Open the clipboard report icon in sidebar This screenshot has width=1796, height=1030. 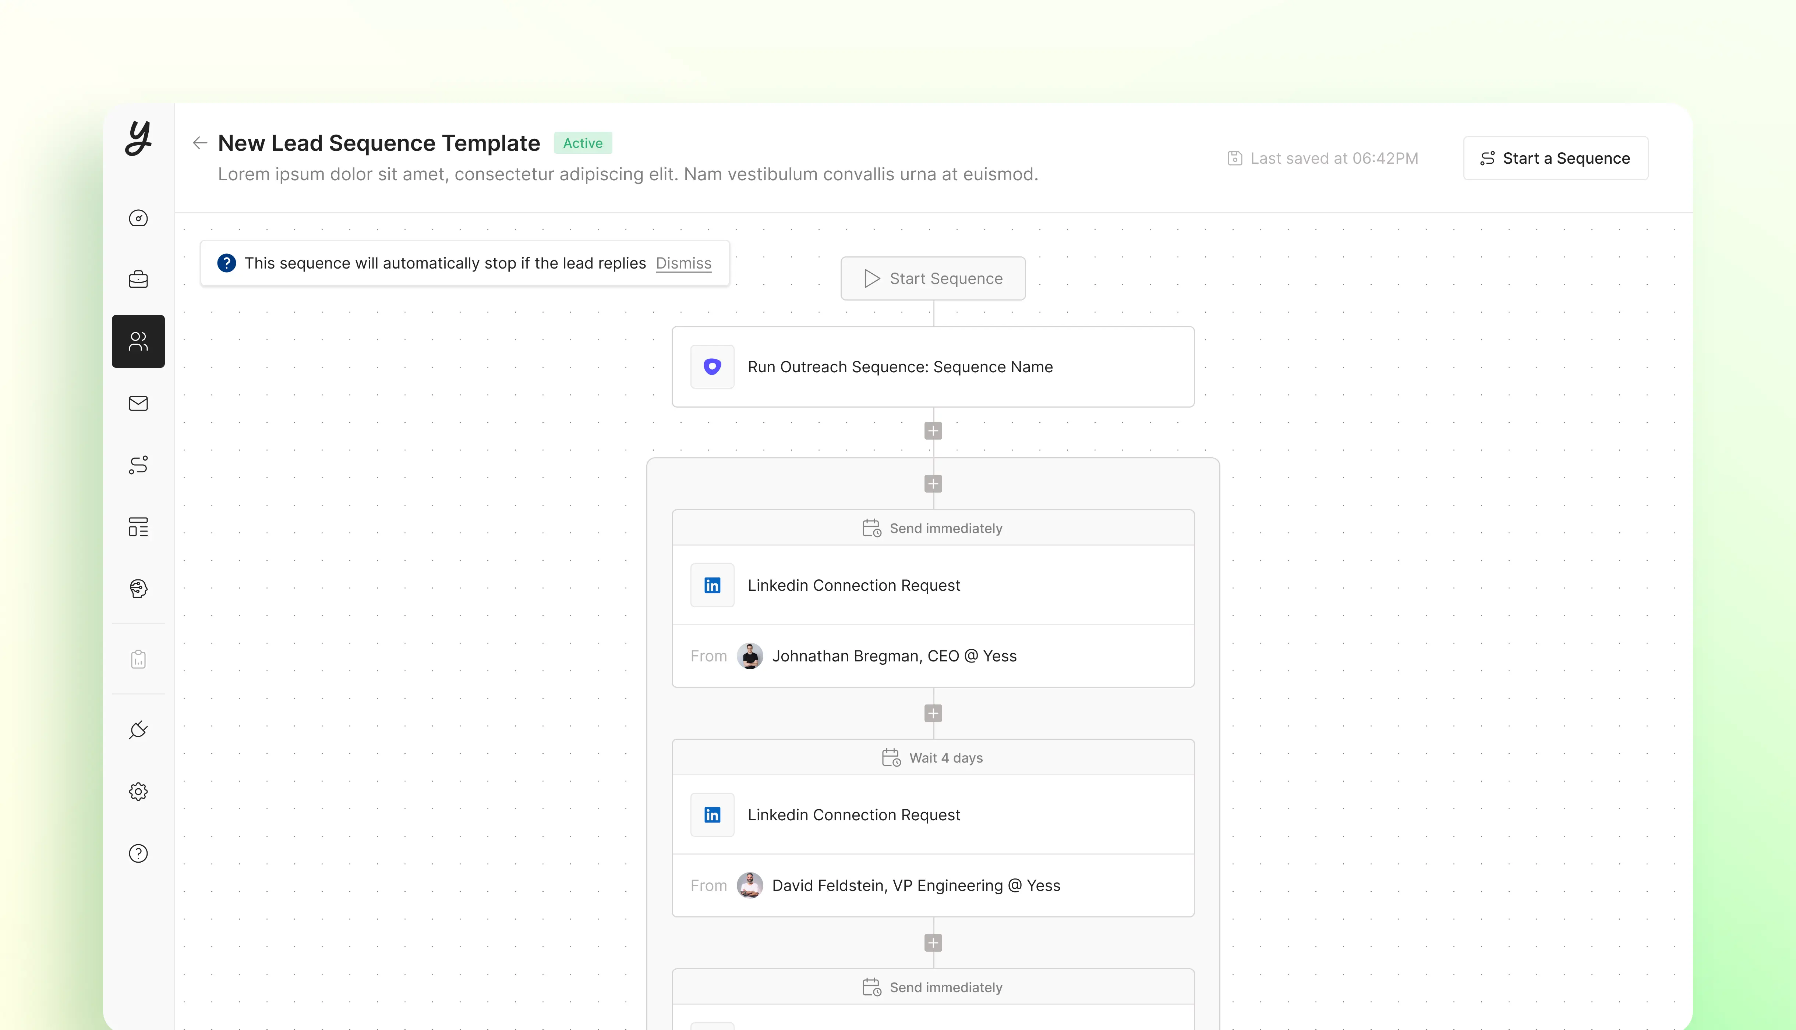(x=139, y=659)
